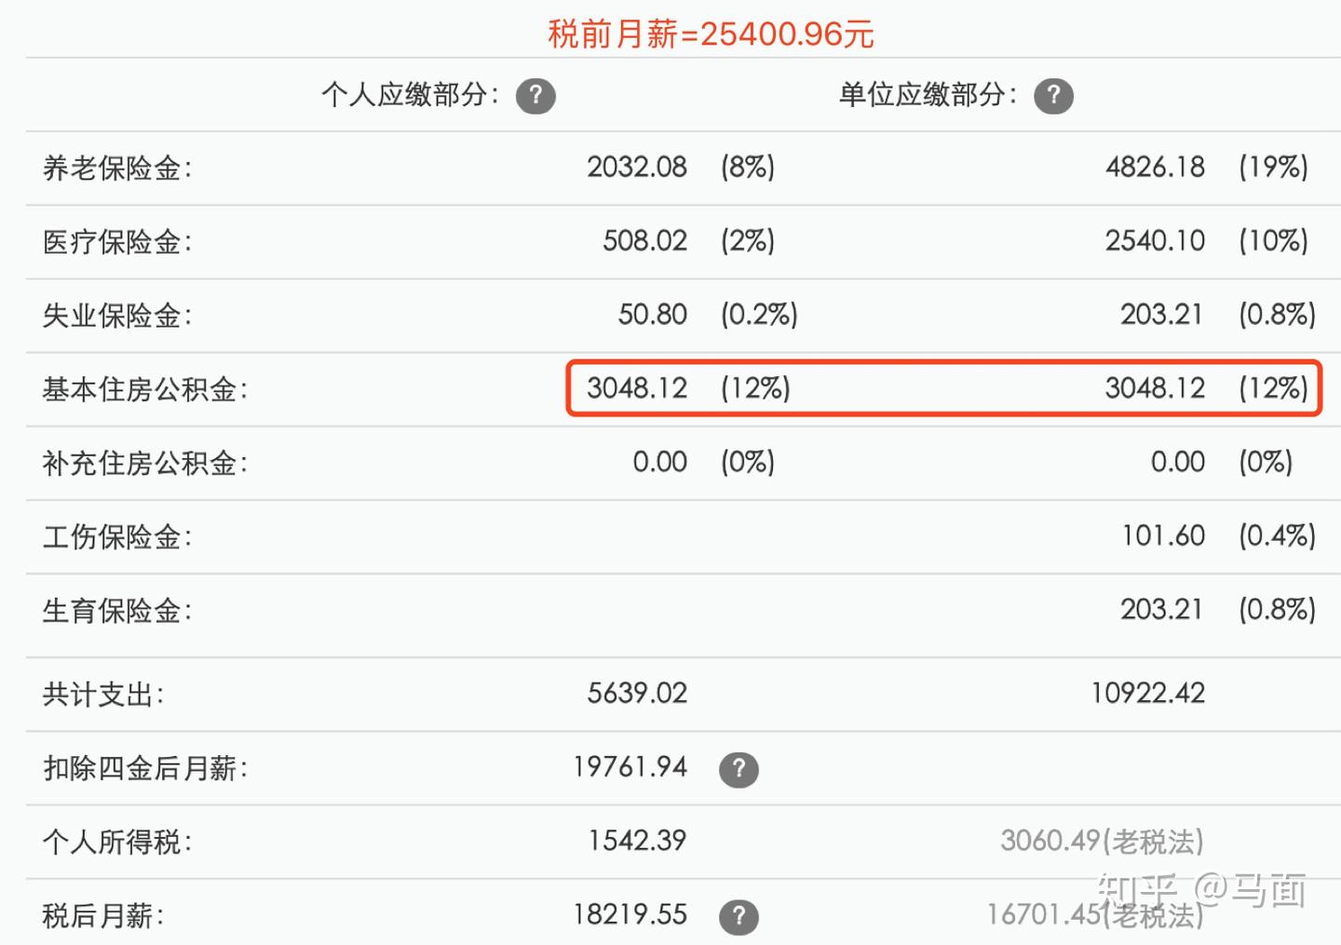Click employer total expenditure 10922.42

tap(1147, 694)
